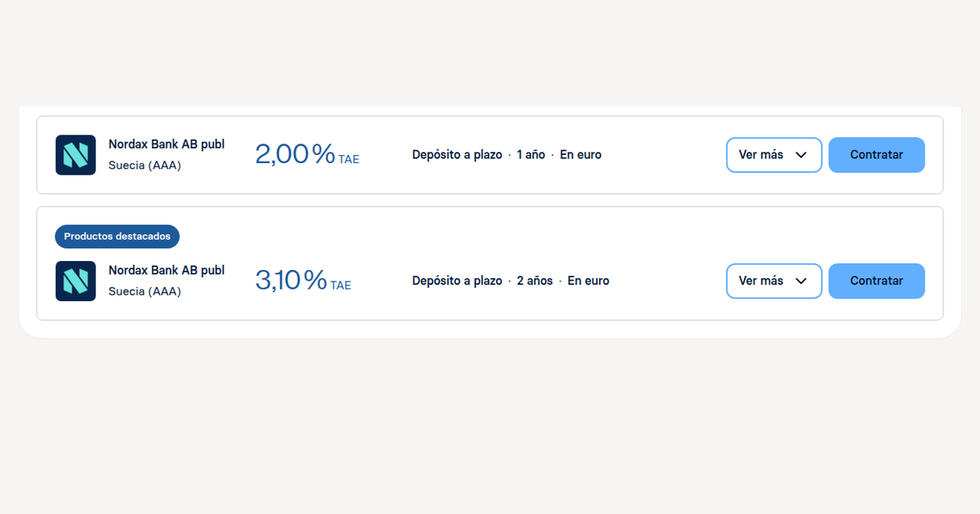Screen dimensions: 980x514
Task: Expand Ver más for the 2,00 % deposit
Action: tap(774, 155)
